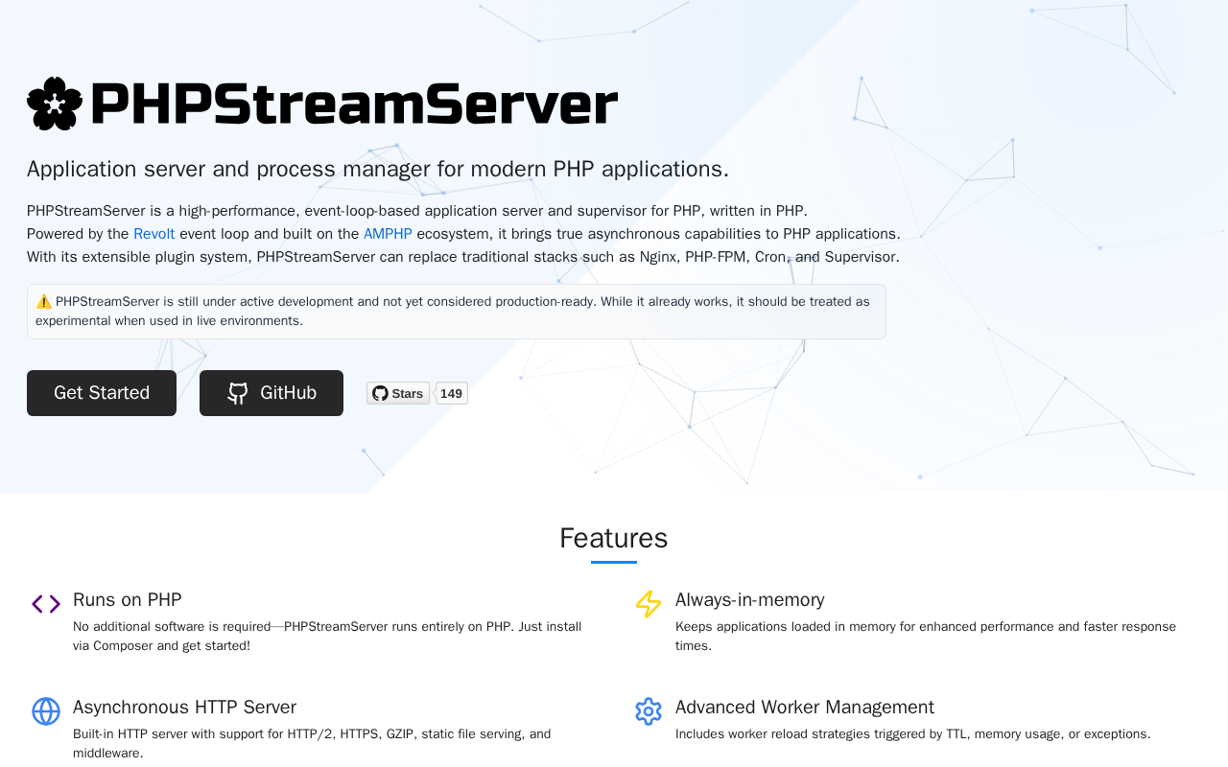The height and width of the screenshot is (767, 1228).
Task: Click the globe icon beside Asynchronous HTTP Server
Action: point(46,711)
